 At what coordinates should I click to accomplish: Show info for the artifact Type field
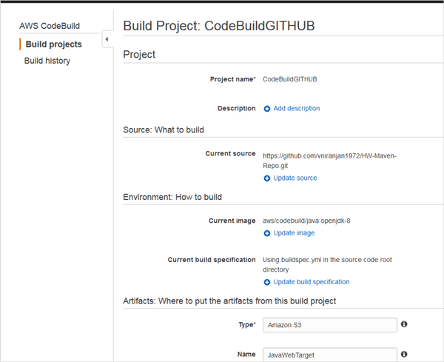click(x=404, y=324)
